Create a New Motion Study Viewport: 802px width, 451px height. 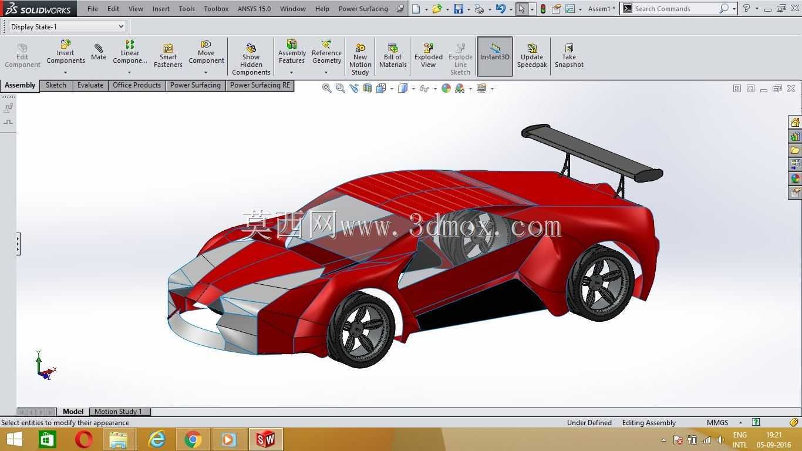(x=360, y=59)
